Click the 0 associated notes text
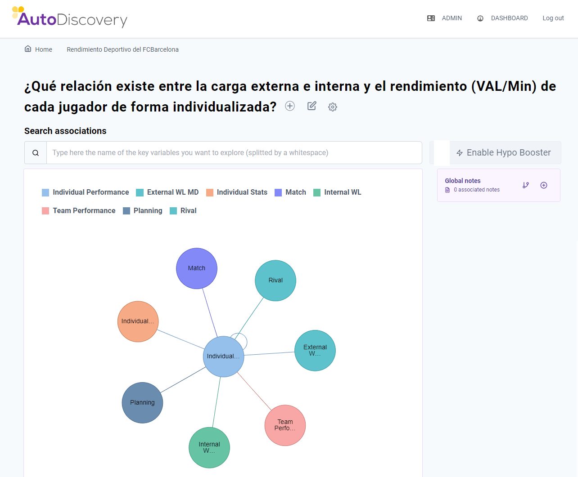This screenshot has width=578, height=477. [477, 190]
